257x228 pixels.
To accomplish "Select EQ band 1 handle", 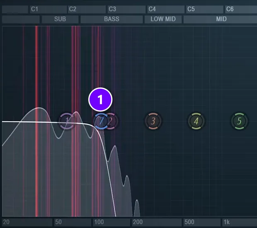I will (67, 121).
